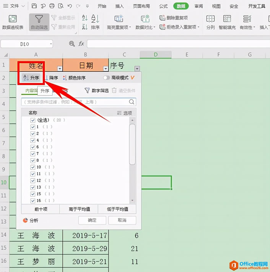
Task: Click the Show All (全部显示) filter icon
Action: 54,18
